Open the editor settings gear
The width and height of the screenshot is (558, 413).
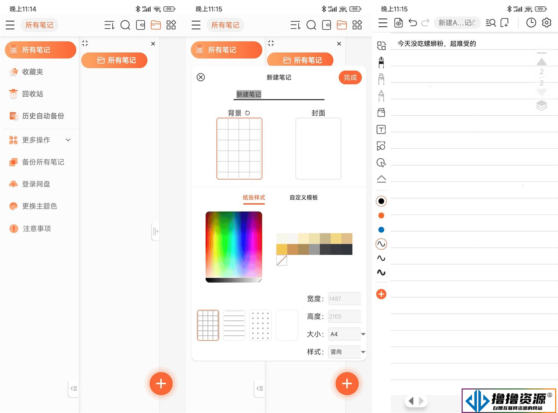[546, 23]
